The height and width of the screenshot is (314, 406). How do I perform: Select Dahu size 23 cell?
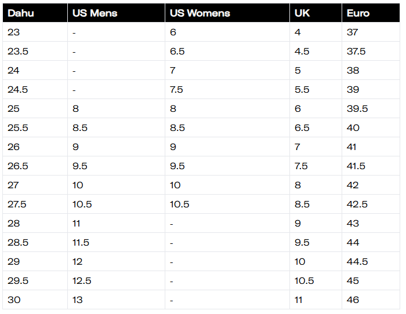(14, 32)
